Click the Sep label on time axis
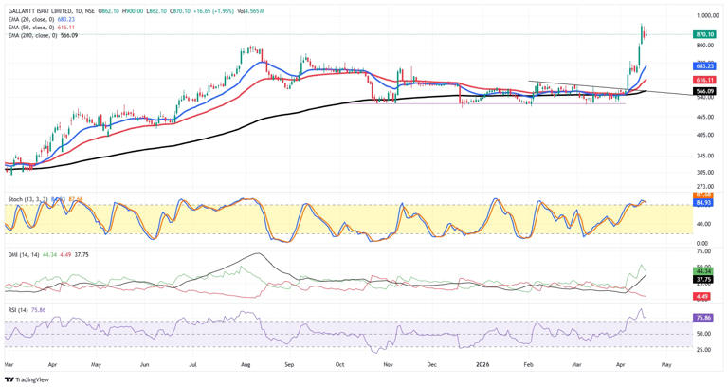Viewport: 728px width, 388px height. coord(289,365)
